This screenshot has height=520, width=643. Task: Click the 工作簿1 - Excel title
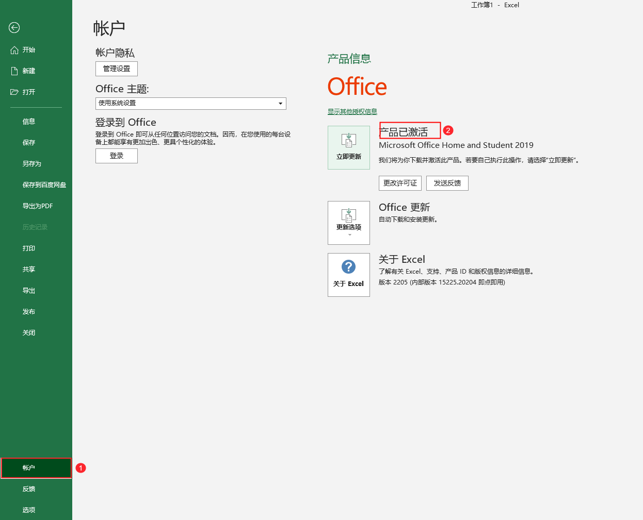coord(495,5)
